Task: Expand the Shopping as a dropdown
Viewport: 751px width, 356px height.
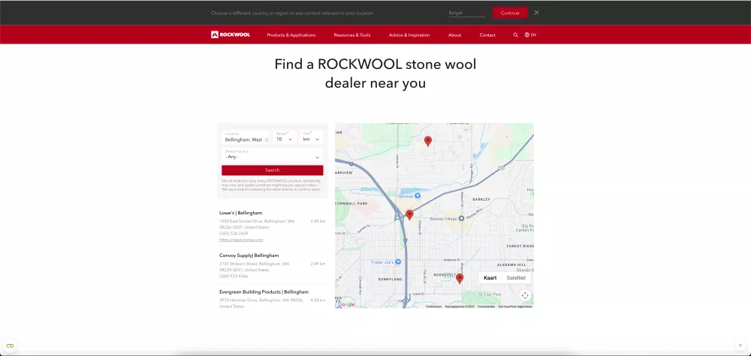Action: coord(272,155)
